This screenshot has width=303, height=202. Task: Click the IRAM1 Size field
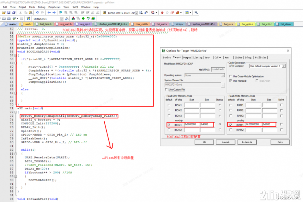269,124
